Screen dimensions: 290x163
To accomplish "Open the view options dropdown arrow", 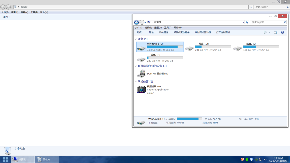I will 269,32.
